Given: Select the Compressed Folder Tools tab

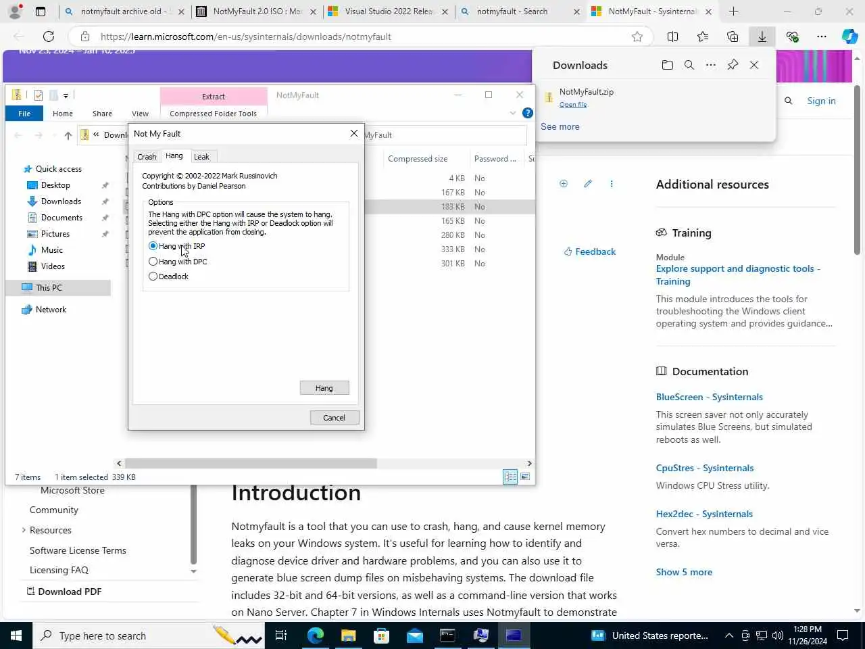Looking at the screenshot, I should (x=214, y=114).
